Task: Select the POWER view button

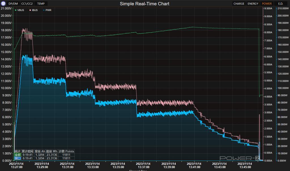Action: (x=267, y=4)
